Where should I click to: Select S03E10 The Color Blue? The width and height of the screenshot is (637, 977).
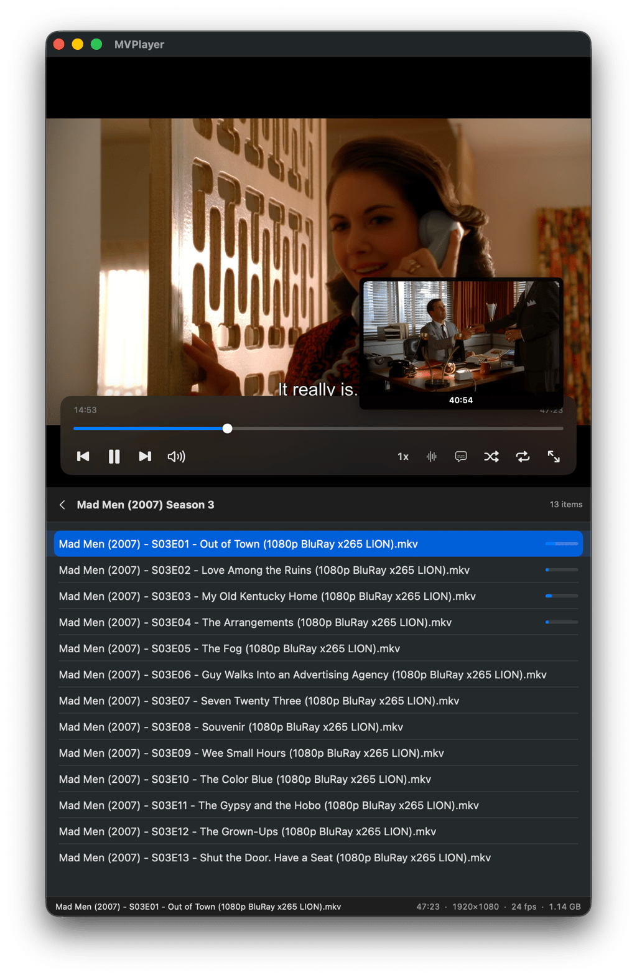click(318, 779)
